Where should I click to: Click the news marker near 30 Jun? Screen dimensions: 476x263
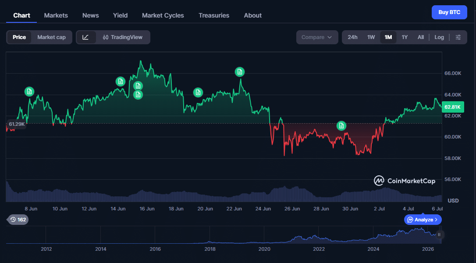pyautogui.click(x=341, y=126)
